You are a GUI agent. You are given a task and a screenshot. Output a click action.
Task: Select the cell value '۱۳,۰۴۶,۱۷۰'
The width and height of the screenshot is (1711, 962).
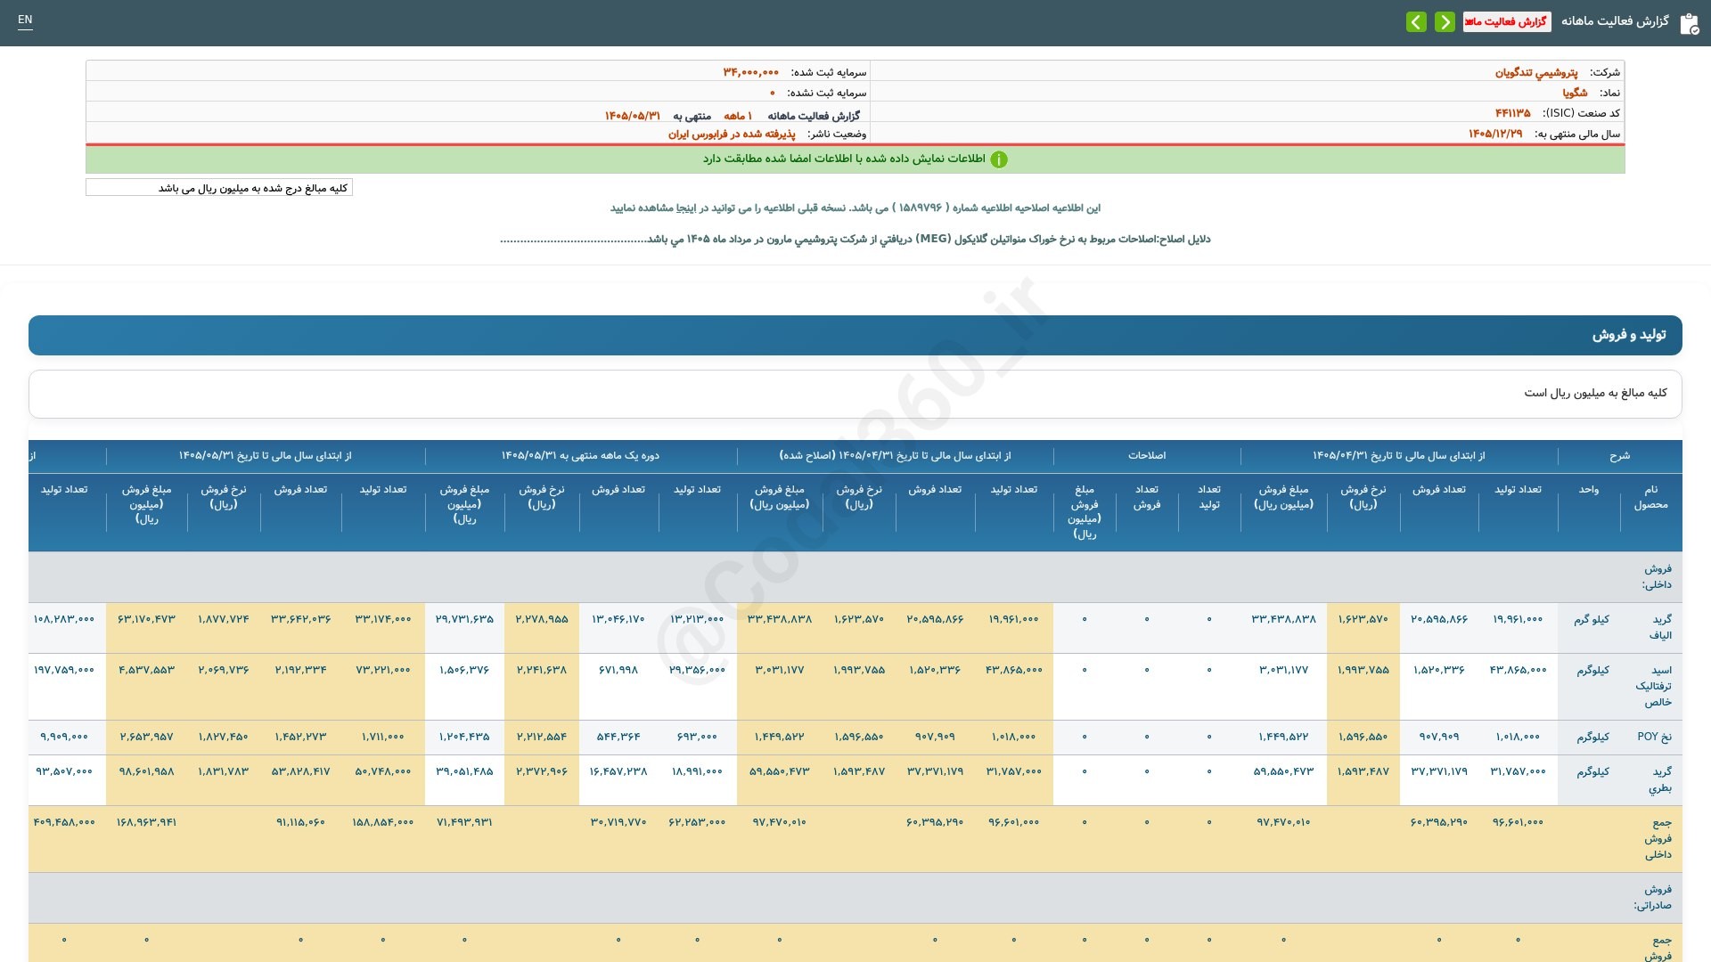click(618, 619)
